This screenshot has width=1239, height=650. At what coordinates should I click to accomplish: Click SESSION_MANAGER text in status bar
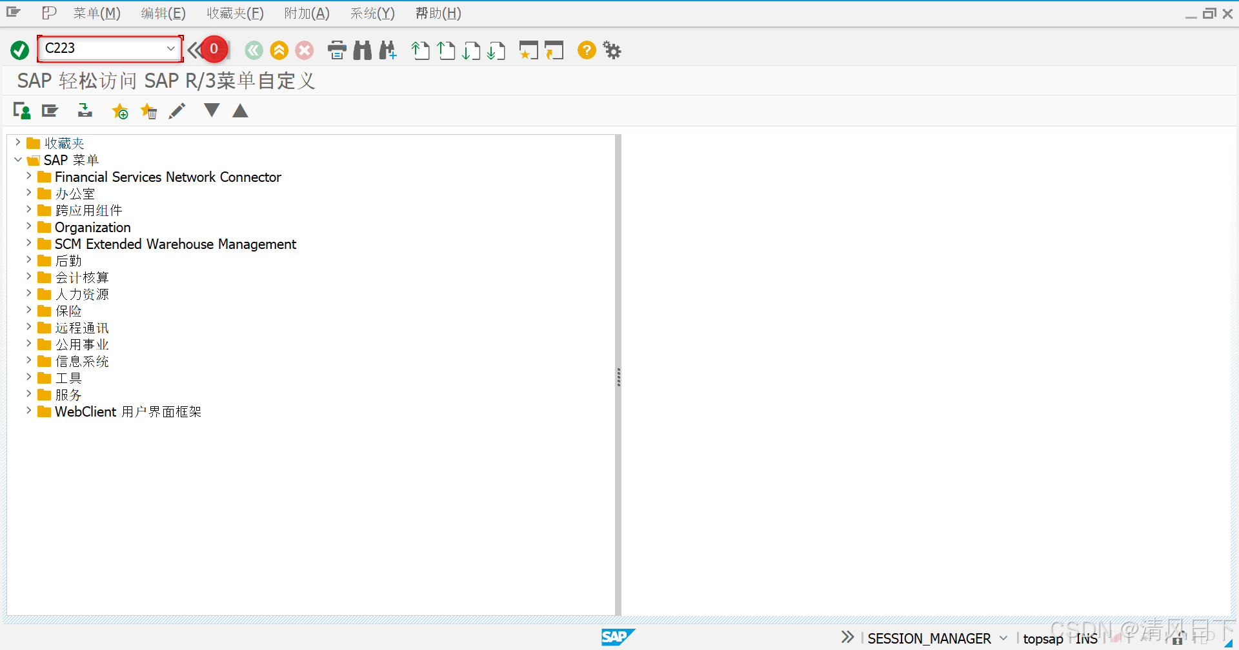929,638
